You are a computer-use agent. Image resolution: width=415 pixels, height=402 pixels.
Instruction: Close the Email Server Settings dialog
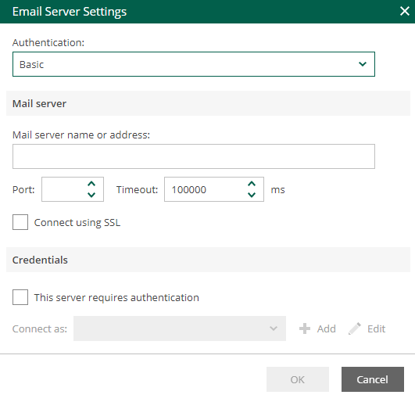405,11
